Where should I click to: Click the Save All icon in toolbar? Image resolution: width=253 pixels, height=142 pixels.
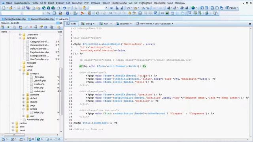pyautogui.click(x=28, y=8)
